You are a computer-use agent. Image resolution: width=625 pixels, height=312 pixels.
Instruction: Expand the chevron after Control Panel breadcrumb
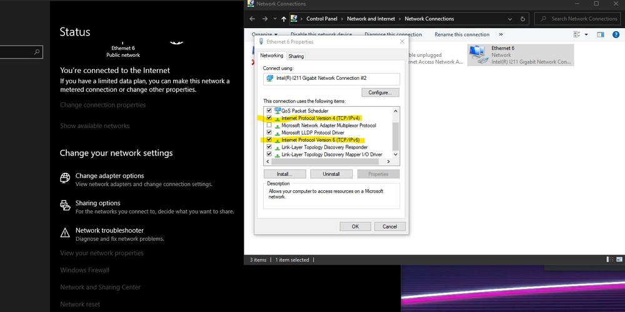(x=342, y=19)
